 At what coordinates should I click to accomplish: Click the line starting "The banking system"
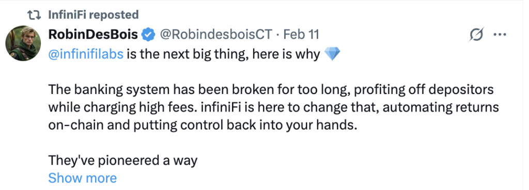coord(271,90)
